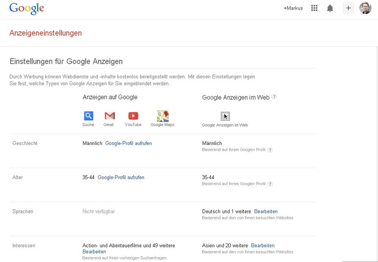
Task: Click the Google logo
Action: click(26, 9)
